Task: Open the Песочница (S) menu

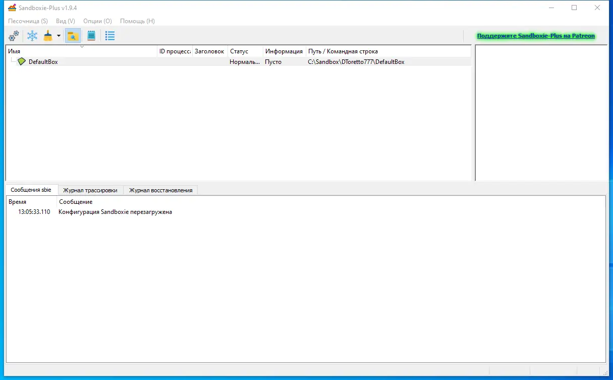Action: click(x=28, y=21)
